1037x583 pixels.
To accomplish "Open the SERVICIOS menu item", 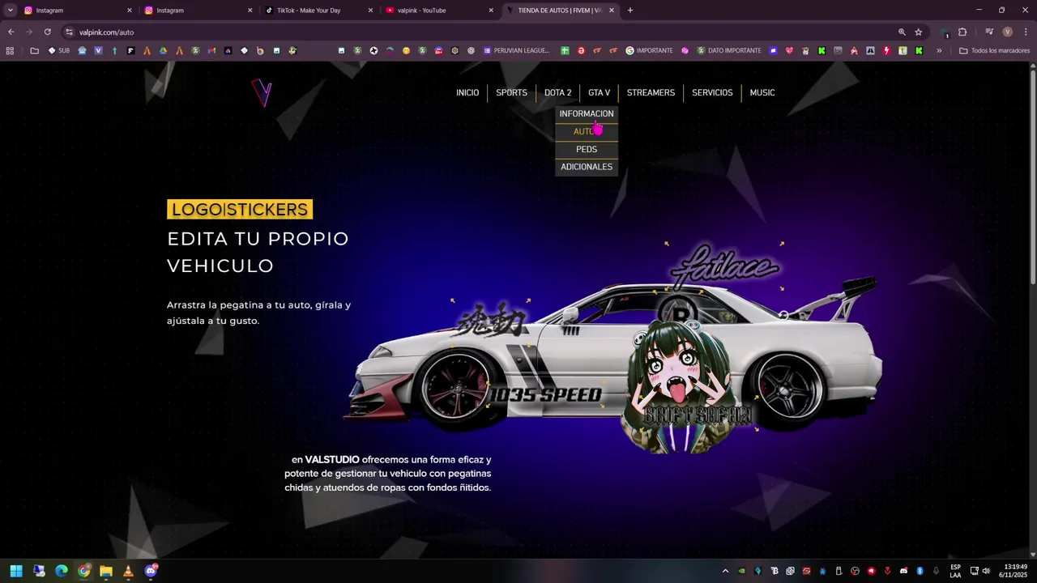I will coord(712,93).
